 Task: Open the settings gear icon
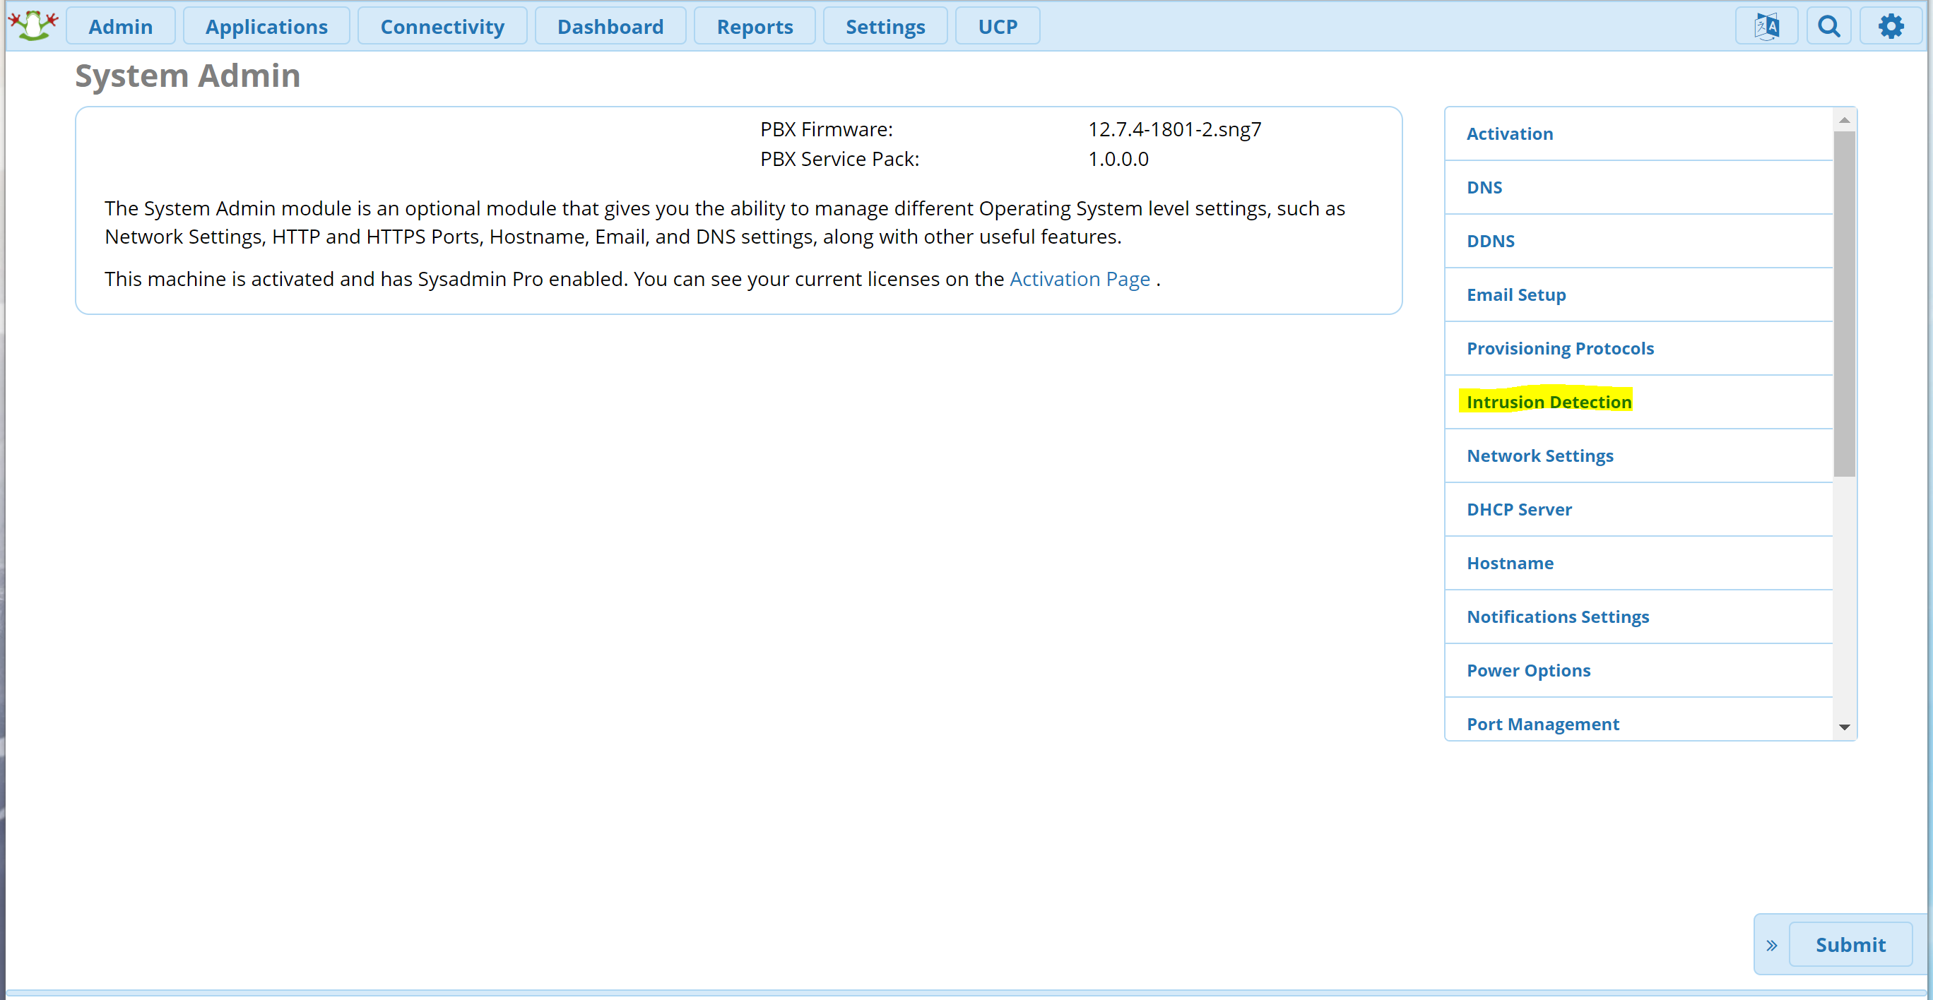point(1890,26)
